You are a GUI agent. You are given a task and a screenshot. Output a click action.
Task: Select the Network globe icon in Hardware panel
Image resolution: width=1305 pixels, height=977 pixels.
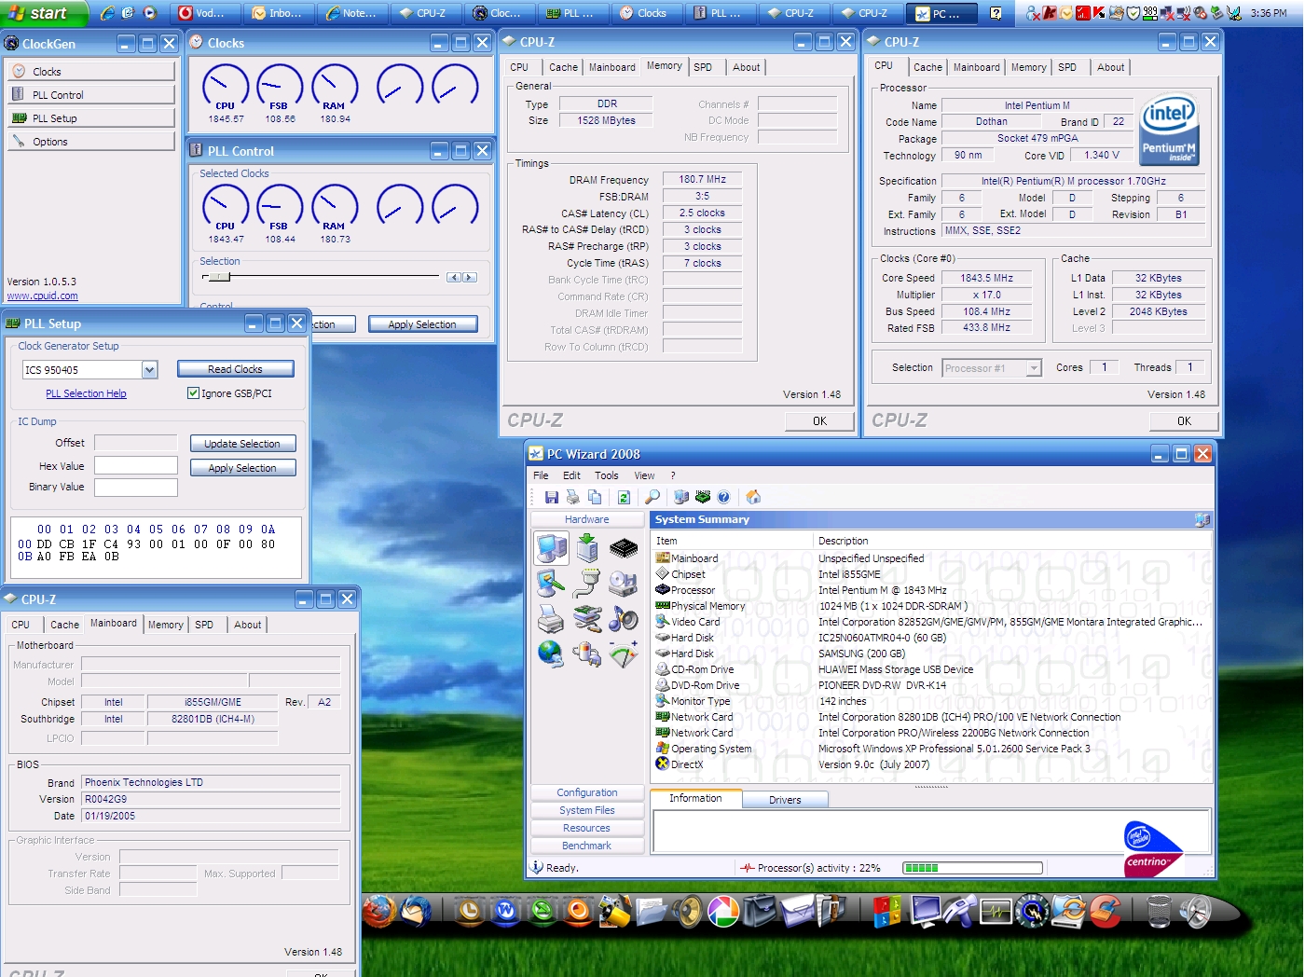(x=551, y=654)
